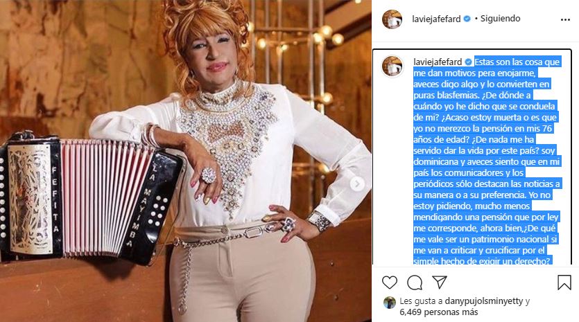
Task: Click 'Les gusta a' likes text
Action: [421, 301]
